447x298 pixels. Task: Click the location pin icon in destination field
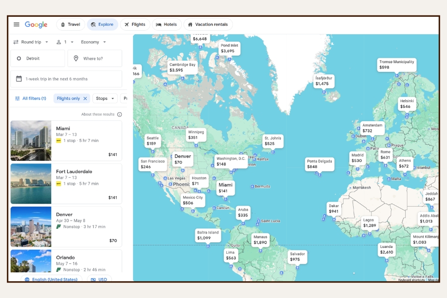tap(76, 59)
